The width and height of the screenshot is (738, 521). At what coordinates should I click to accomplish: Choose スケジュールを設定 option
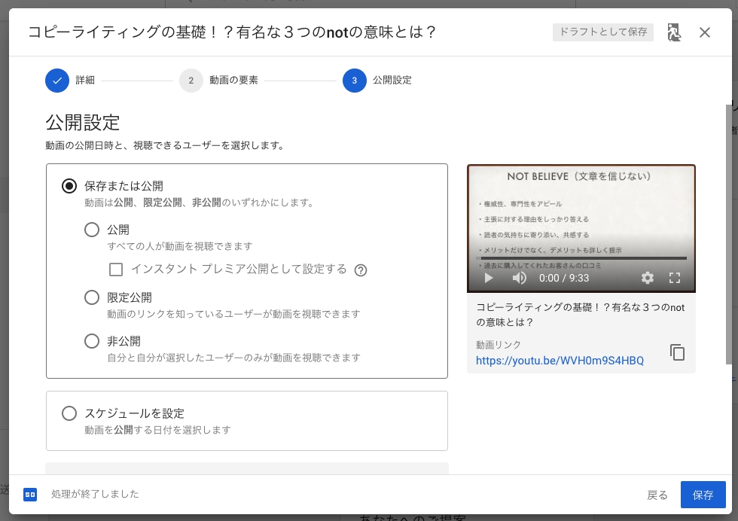coord(70,413)
